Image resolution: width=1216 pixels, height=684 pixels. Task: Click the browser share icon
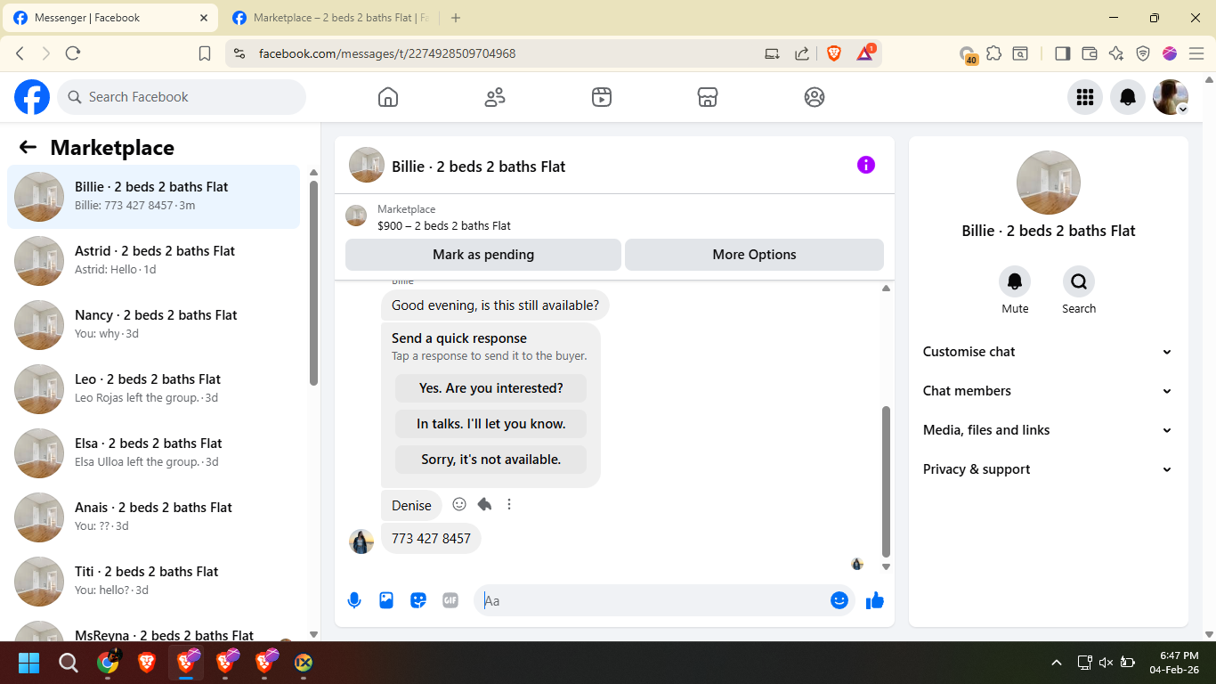[802, 53]
